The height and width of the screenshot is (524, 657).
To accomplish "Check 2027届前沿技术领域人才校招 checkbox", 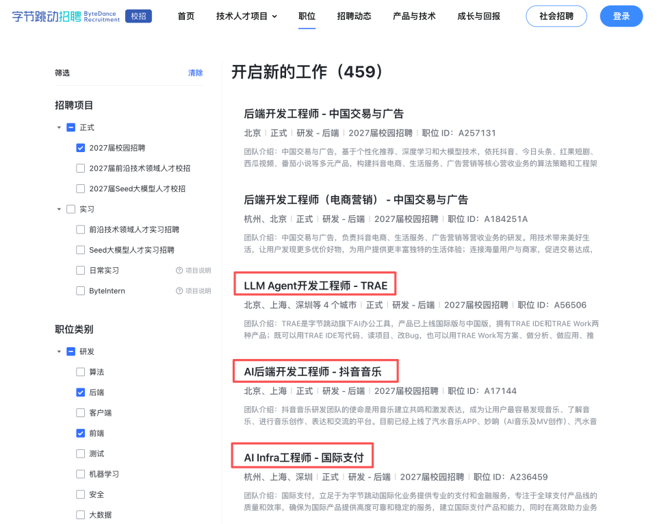I will [x=81, y=169].
